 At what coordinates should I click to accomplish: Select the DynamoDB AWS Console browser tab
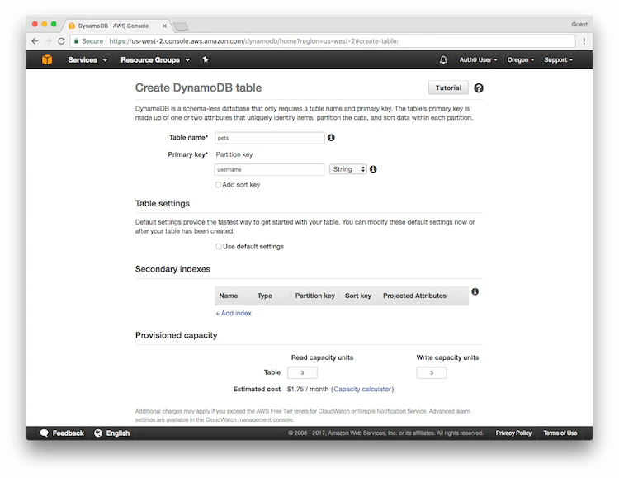pyautogui.click(x=116, y=26)
